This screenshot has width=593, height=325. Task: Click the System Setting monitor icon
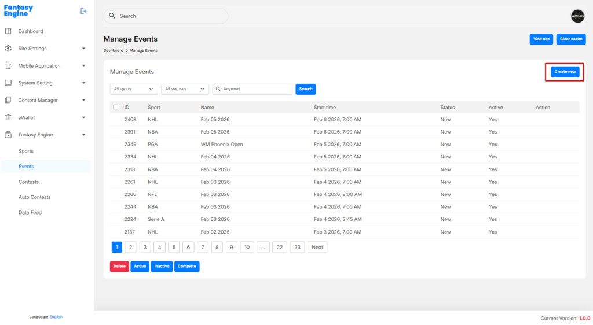pyautogui.click(x=8, y=83)
